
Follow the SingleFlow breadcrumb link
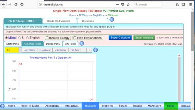pyautogui.click(x=98, y=15)
